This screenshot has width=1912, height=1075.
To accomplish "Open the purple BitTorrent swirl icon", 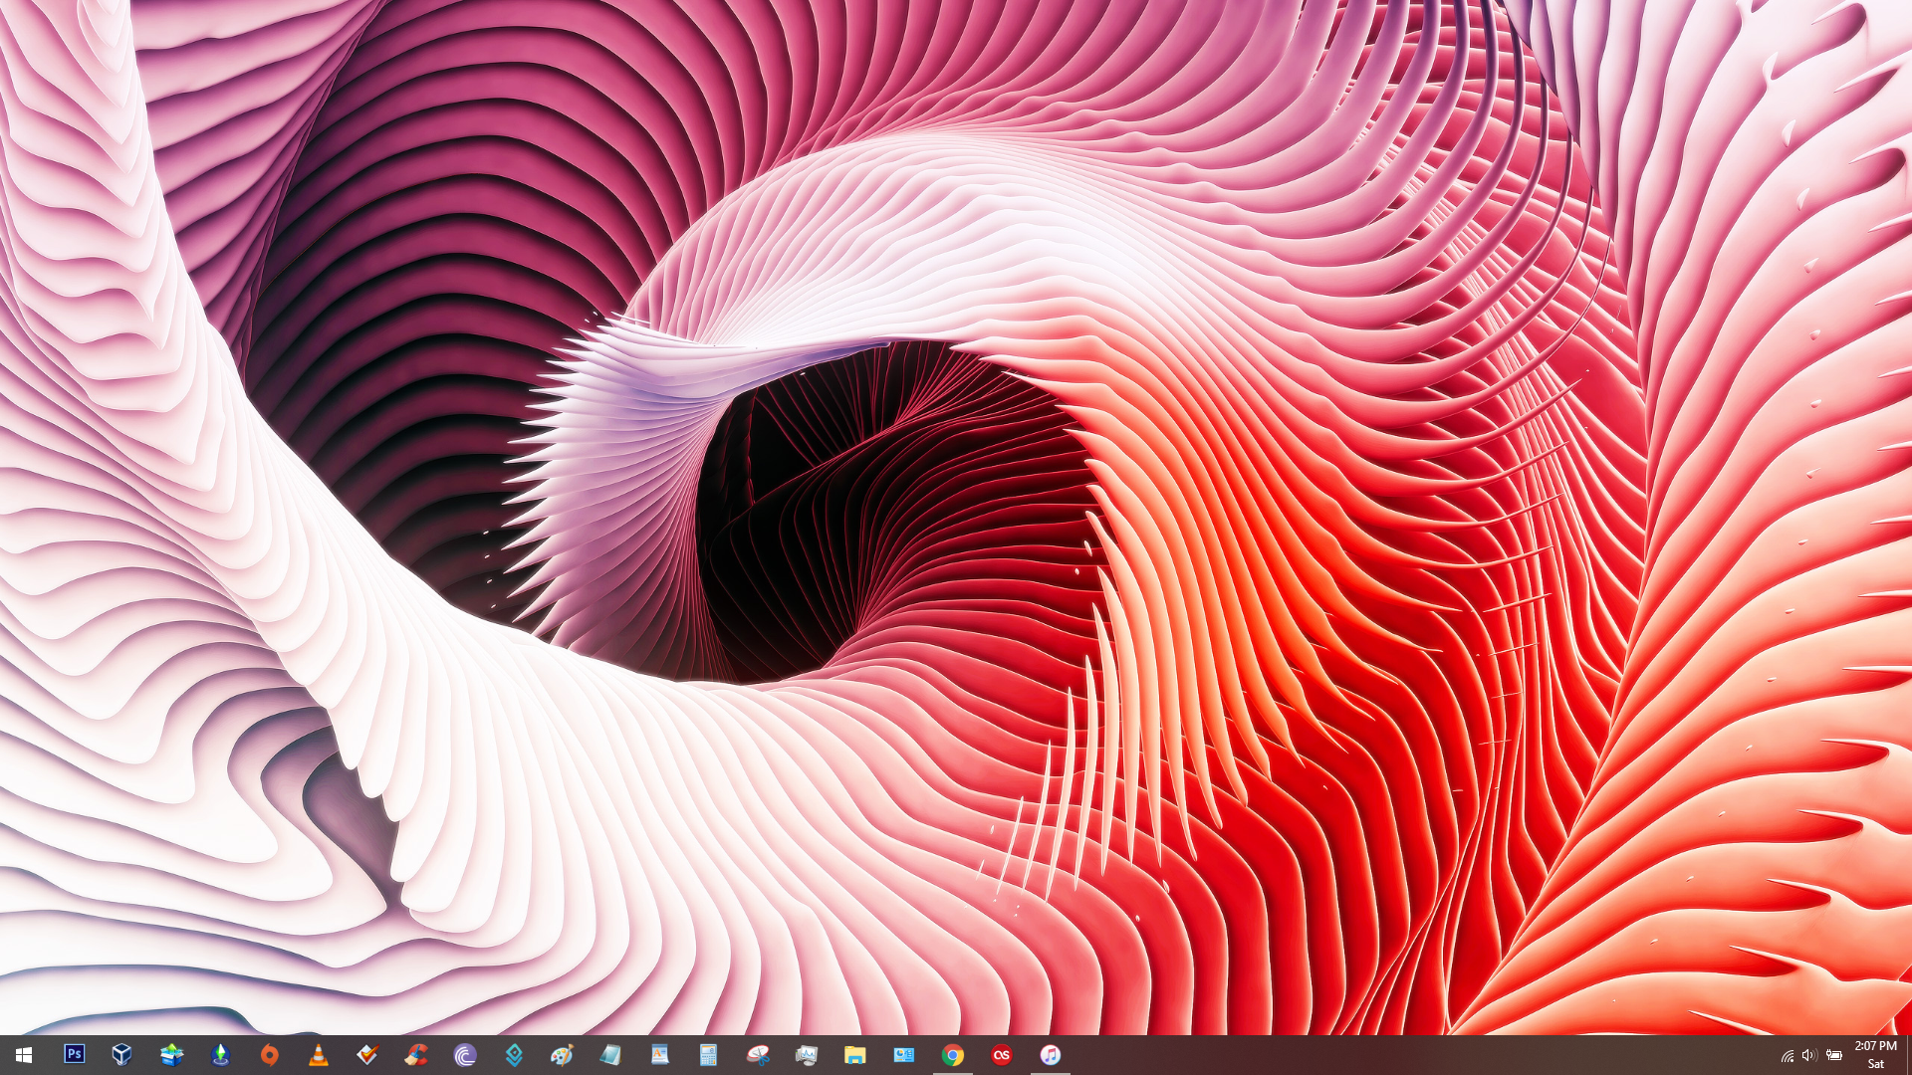I will point(464,1054).
